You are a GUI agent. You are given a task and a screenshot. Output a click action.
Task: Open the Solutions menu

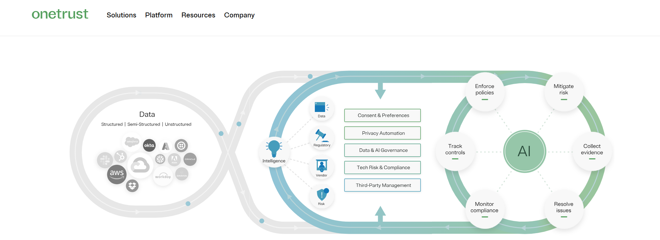click(121, 15)
